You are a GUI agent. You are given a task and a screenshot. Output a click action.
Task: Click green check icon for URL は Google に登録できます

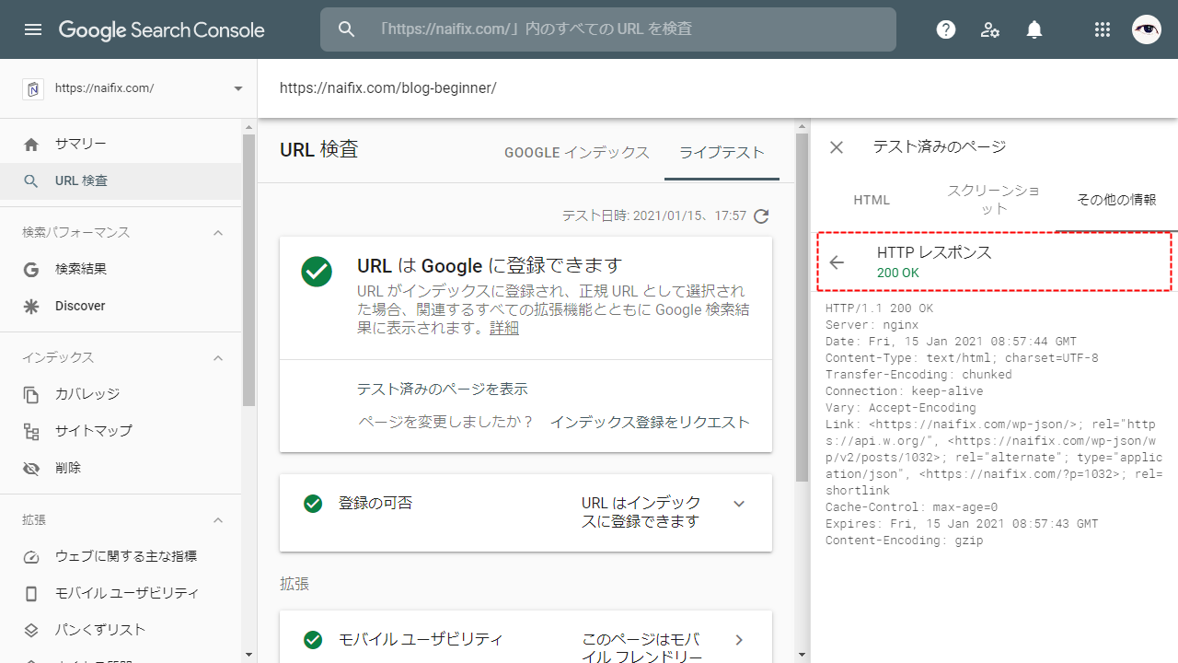pyautogui.click(x=317, y=272)
